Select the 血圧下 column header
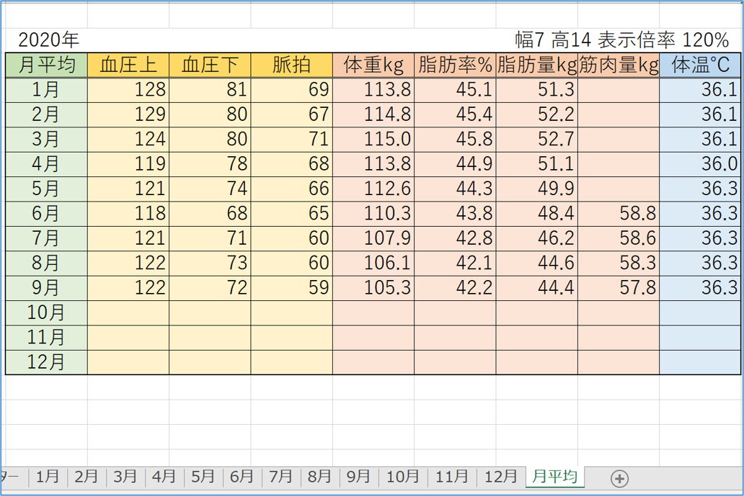The image size is (744, 496). (210, 65)
